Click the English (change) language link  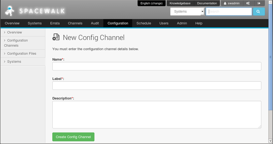151,3
